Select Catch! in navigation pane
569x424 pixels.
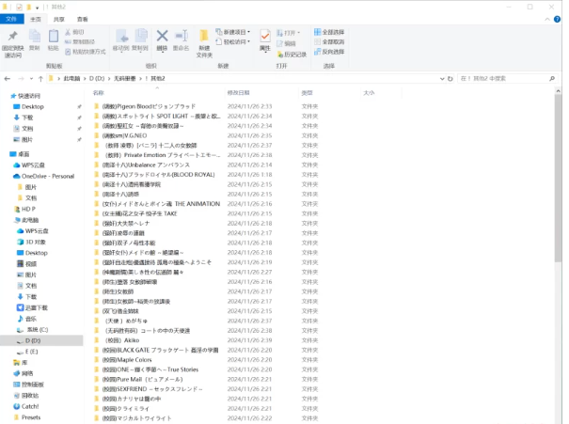26,406
